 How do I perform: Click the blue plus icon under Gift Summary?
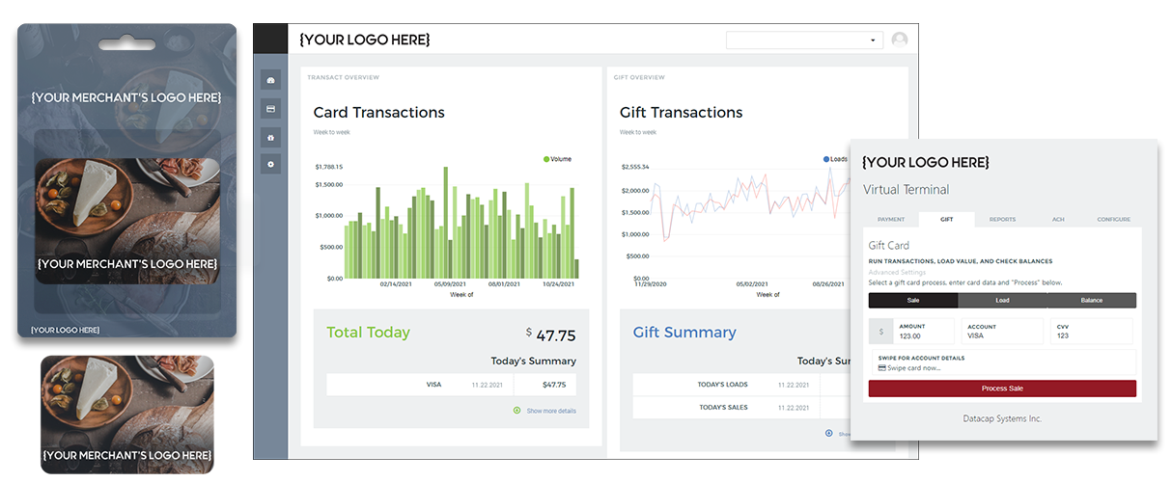[829, 433]
